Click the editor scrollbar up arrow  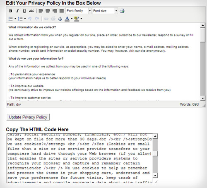202,25
